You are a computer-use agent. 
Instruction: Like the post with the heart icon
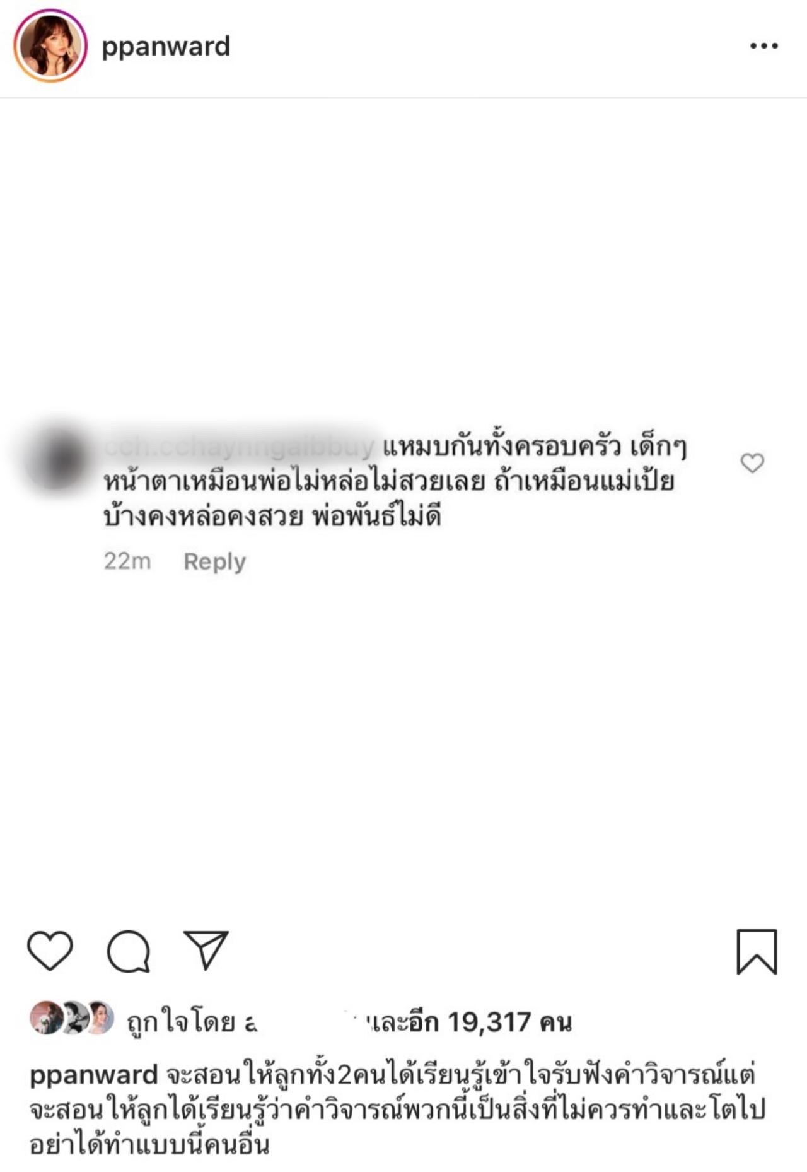(50, 951)
